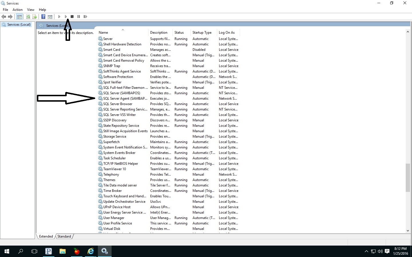
Task: Sort by the Description column header
Action: (161, 33)
